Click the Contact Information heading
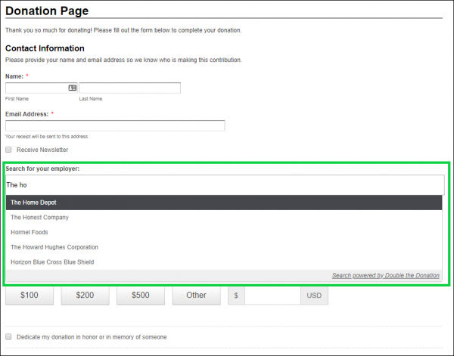454x356 pixels. (x=45, y=48)
